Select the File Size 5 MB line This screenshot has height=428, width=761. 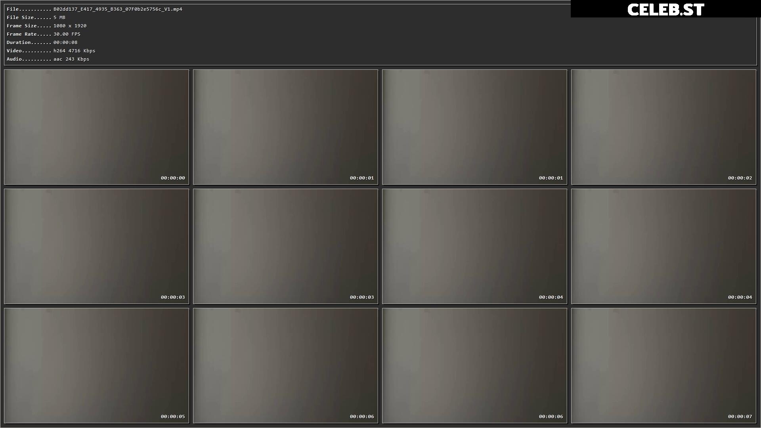[x=36, y=17]
